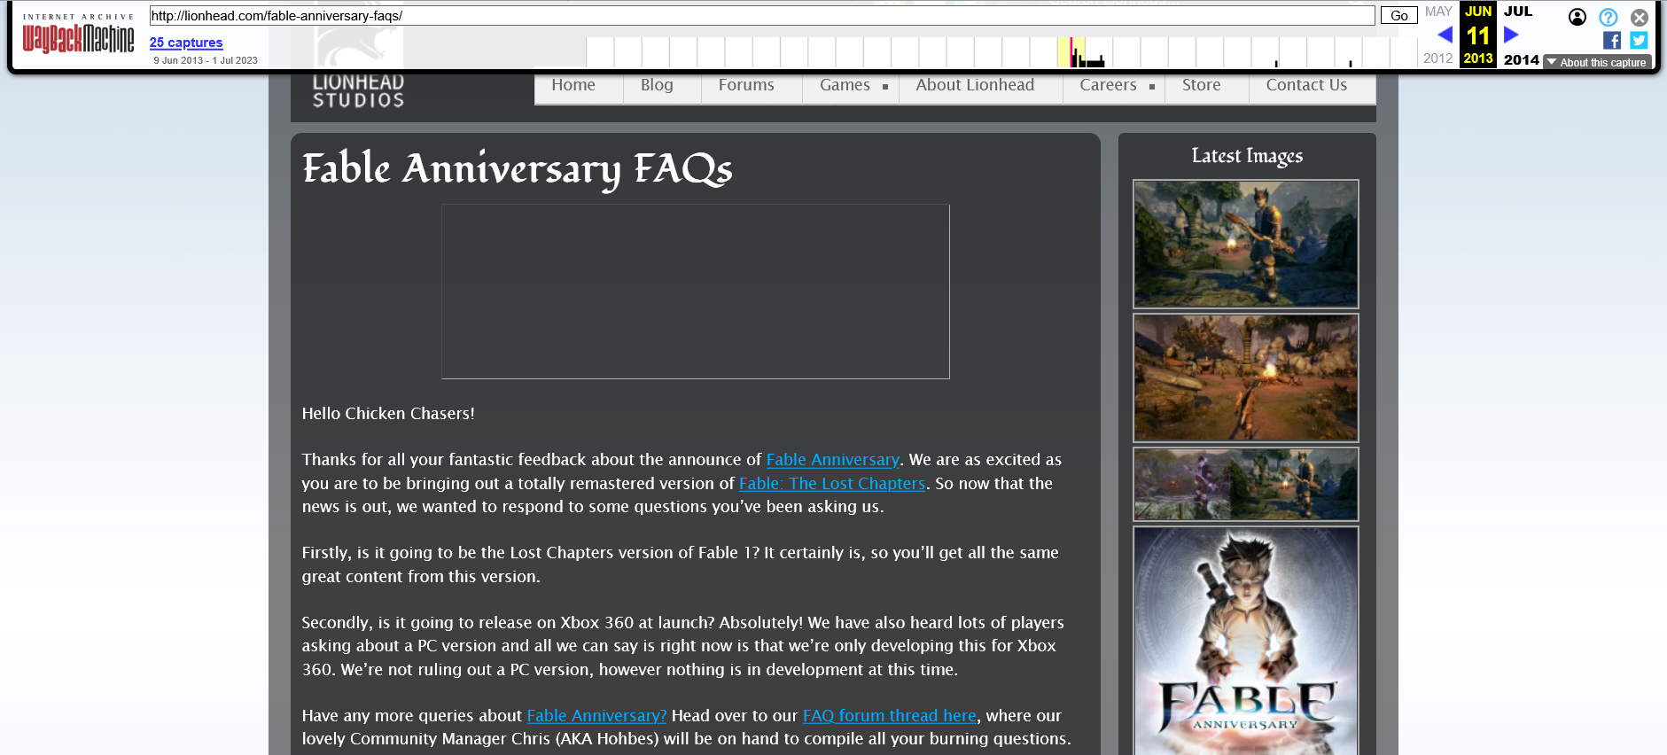Image resolution: width=1667 pixels, height=755 pixels.
Task: Open the Home menu item
Action: pyautogui.click(x=573, y=85)
